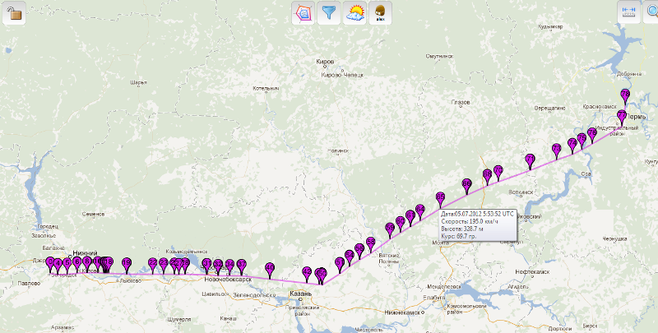Select track marker 71 on the route
The width and height of the screenshot is (658, 333).
click(530, 159)
